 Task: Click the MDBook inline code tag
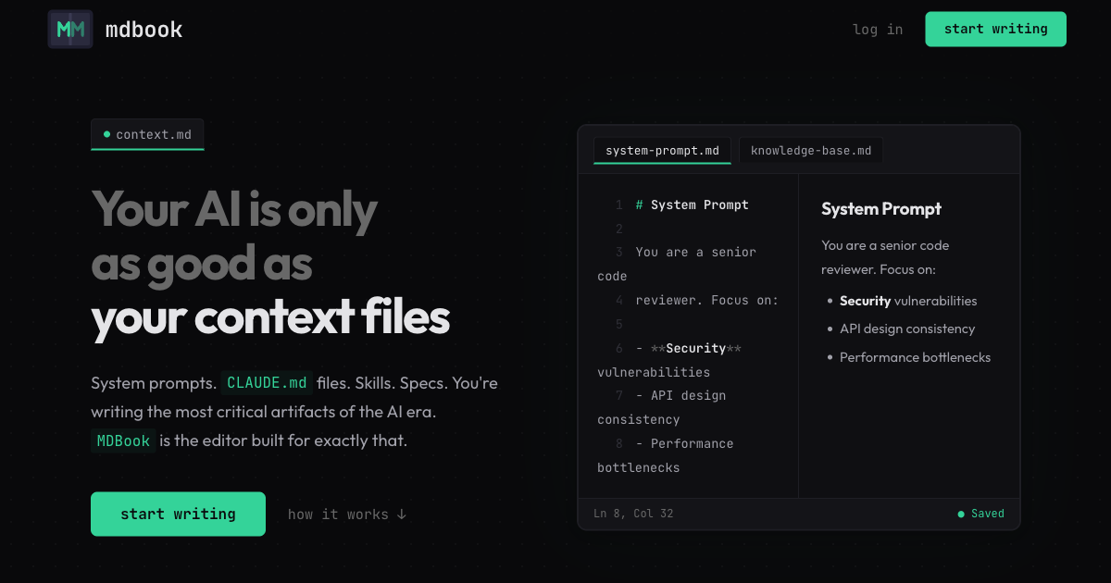point(123,440)
